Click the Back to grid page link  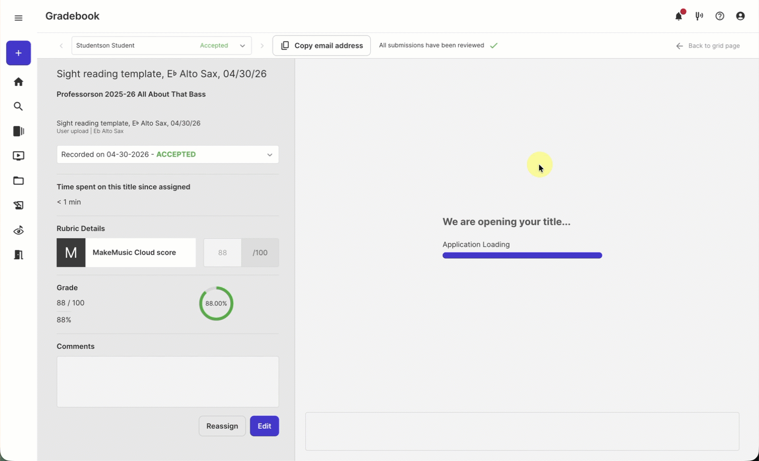pyautogui.click(x=708, y=46)
